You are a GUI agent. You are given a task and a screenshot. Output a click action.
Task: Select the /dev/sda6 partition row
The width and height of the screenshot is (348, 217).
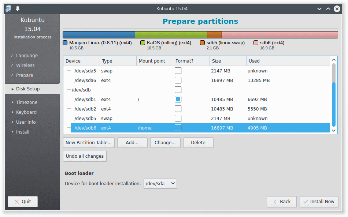click(200, 80)
